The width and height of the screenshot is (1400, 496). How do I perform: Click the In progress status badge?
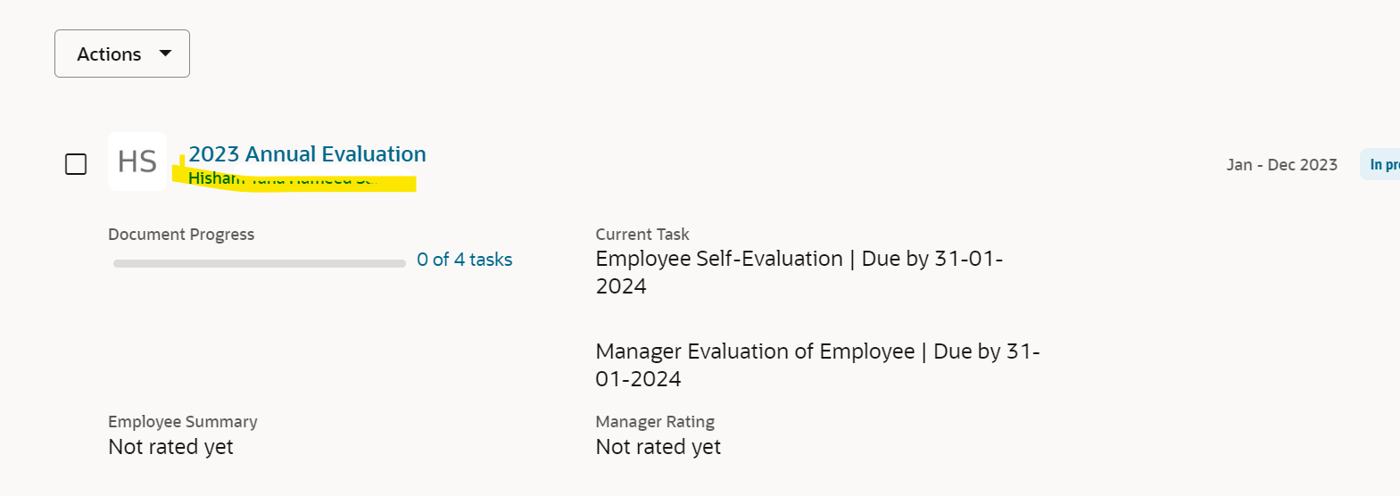[x=1381, y=164]
